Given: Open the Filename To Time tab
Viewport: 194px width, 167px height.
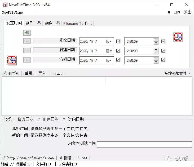Looking at the screenshot, I should point(78,23).
